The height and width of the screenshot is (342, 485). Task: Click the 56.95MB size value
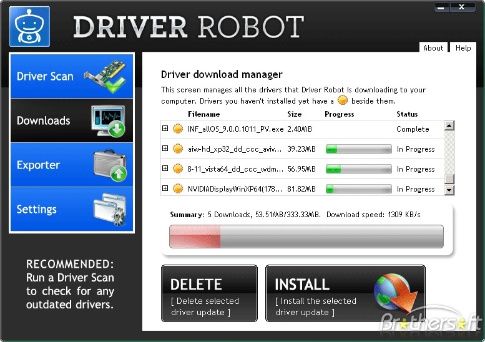301,169
